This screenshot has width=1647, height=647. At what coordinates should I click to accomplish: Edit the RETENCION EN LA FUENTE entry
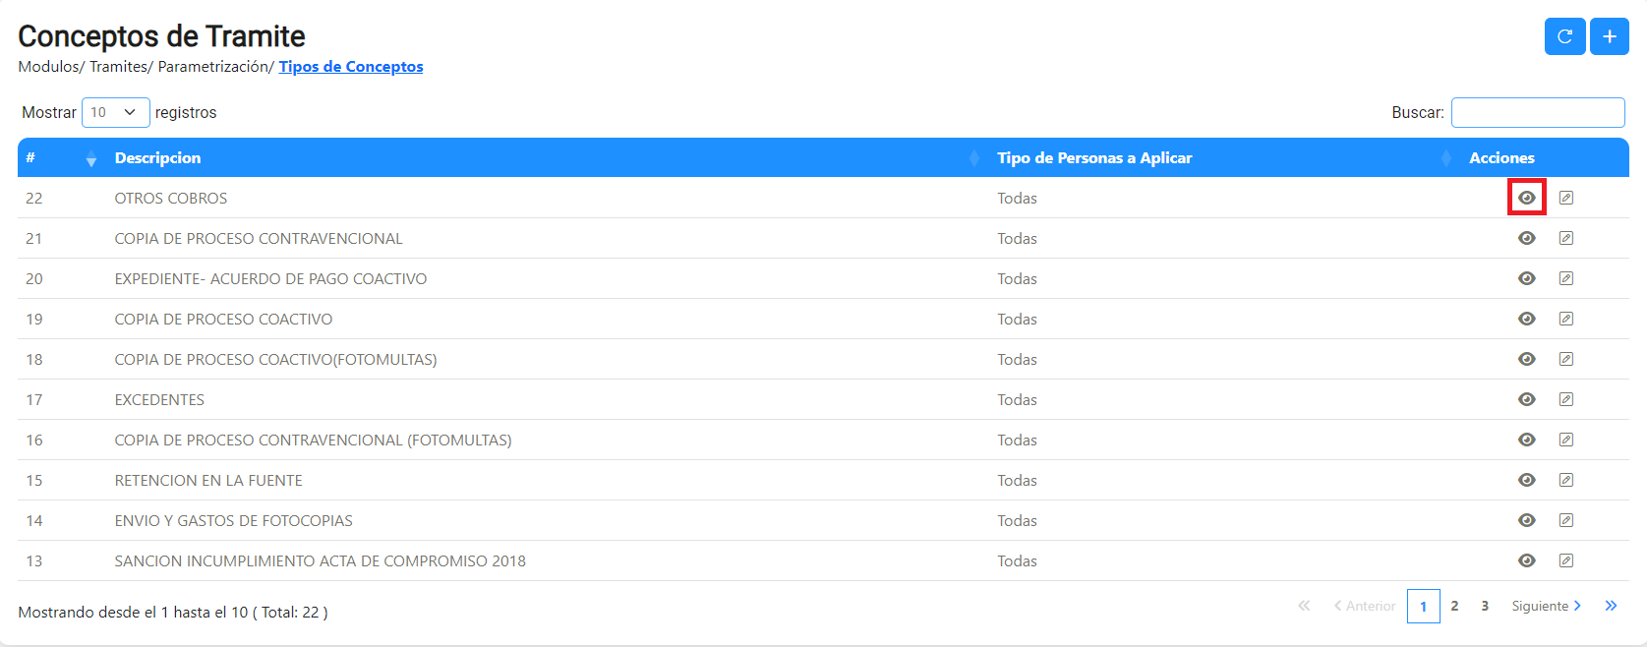pyautogui.click(x=1566, y=480)
